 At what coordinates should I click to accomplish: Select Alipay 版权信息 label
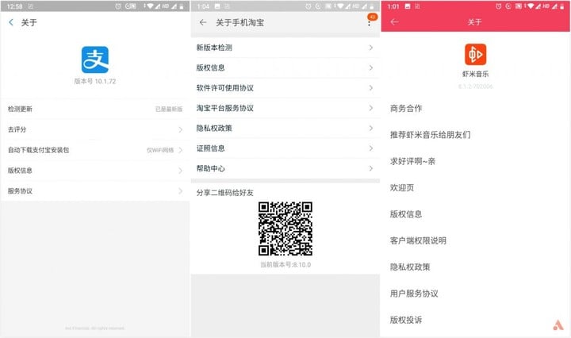(x=20, y=171)
